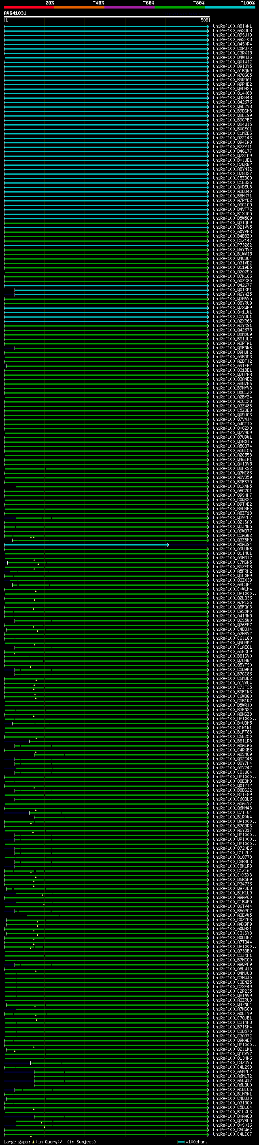Select hit UniRef100_B0AAC3
The width and height of the screenshot is (259, 1145).
pyautogui.click(x=232, y=1117)
